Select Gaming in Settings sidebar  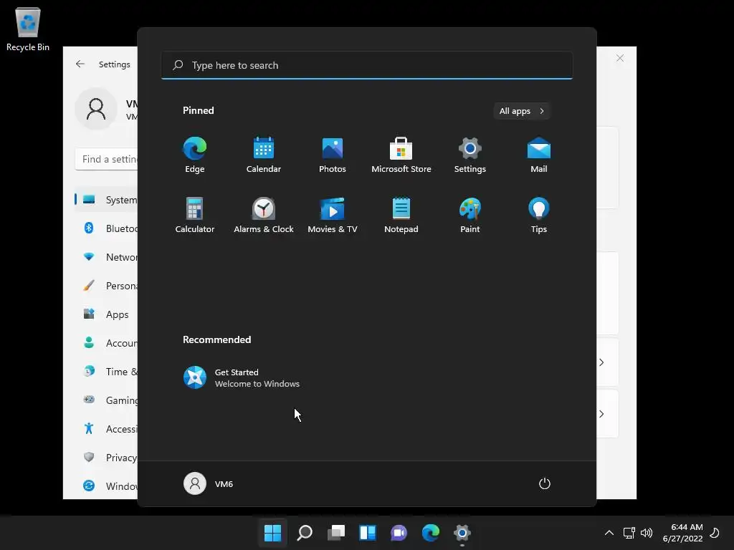107,400
